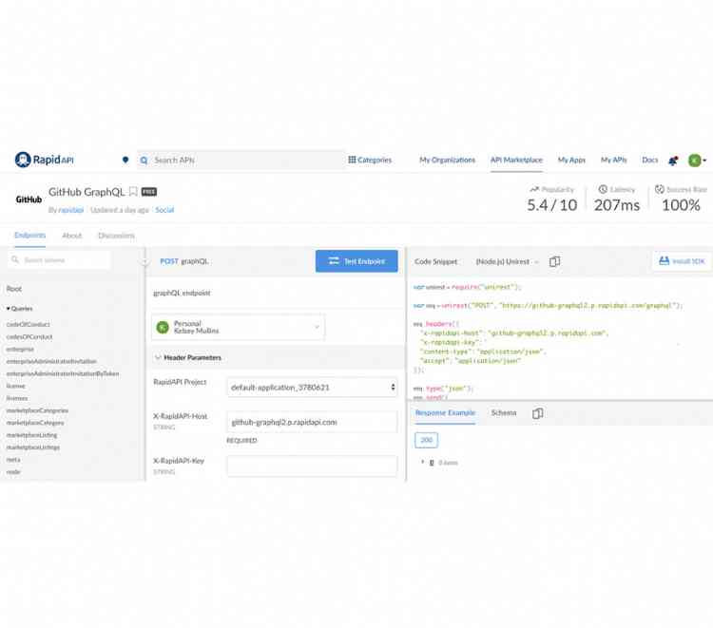This screenshot has width=713, height=628.
Task: Open My Organizations
Action: (447, 160)
